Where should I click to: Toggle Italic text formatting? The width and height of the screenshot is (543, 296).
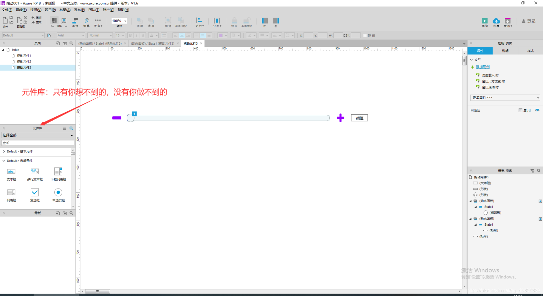[x=137, y=35]
